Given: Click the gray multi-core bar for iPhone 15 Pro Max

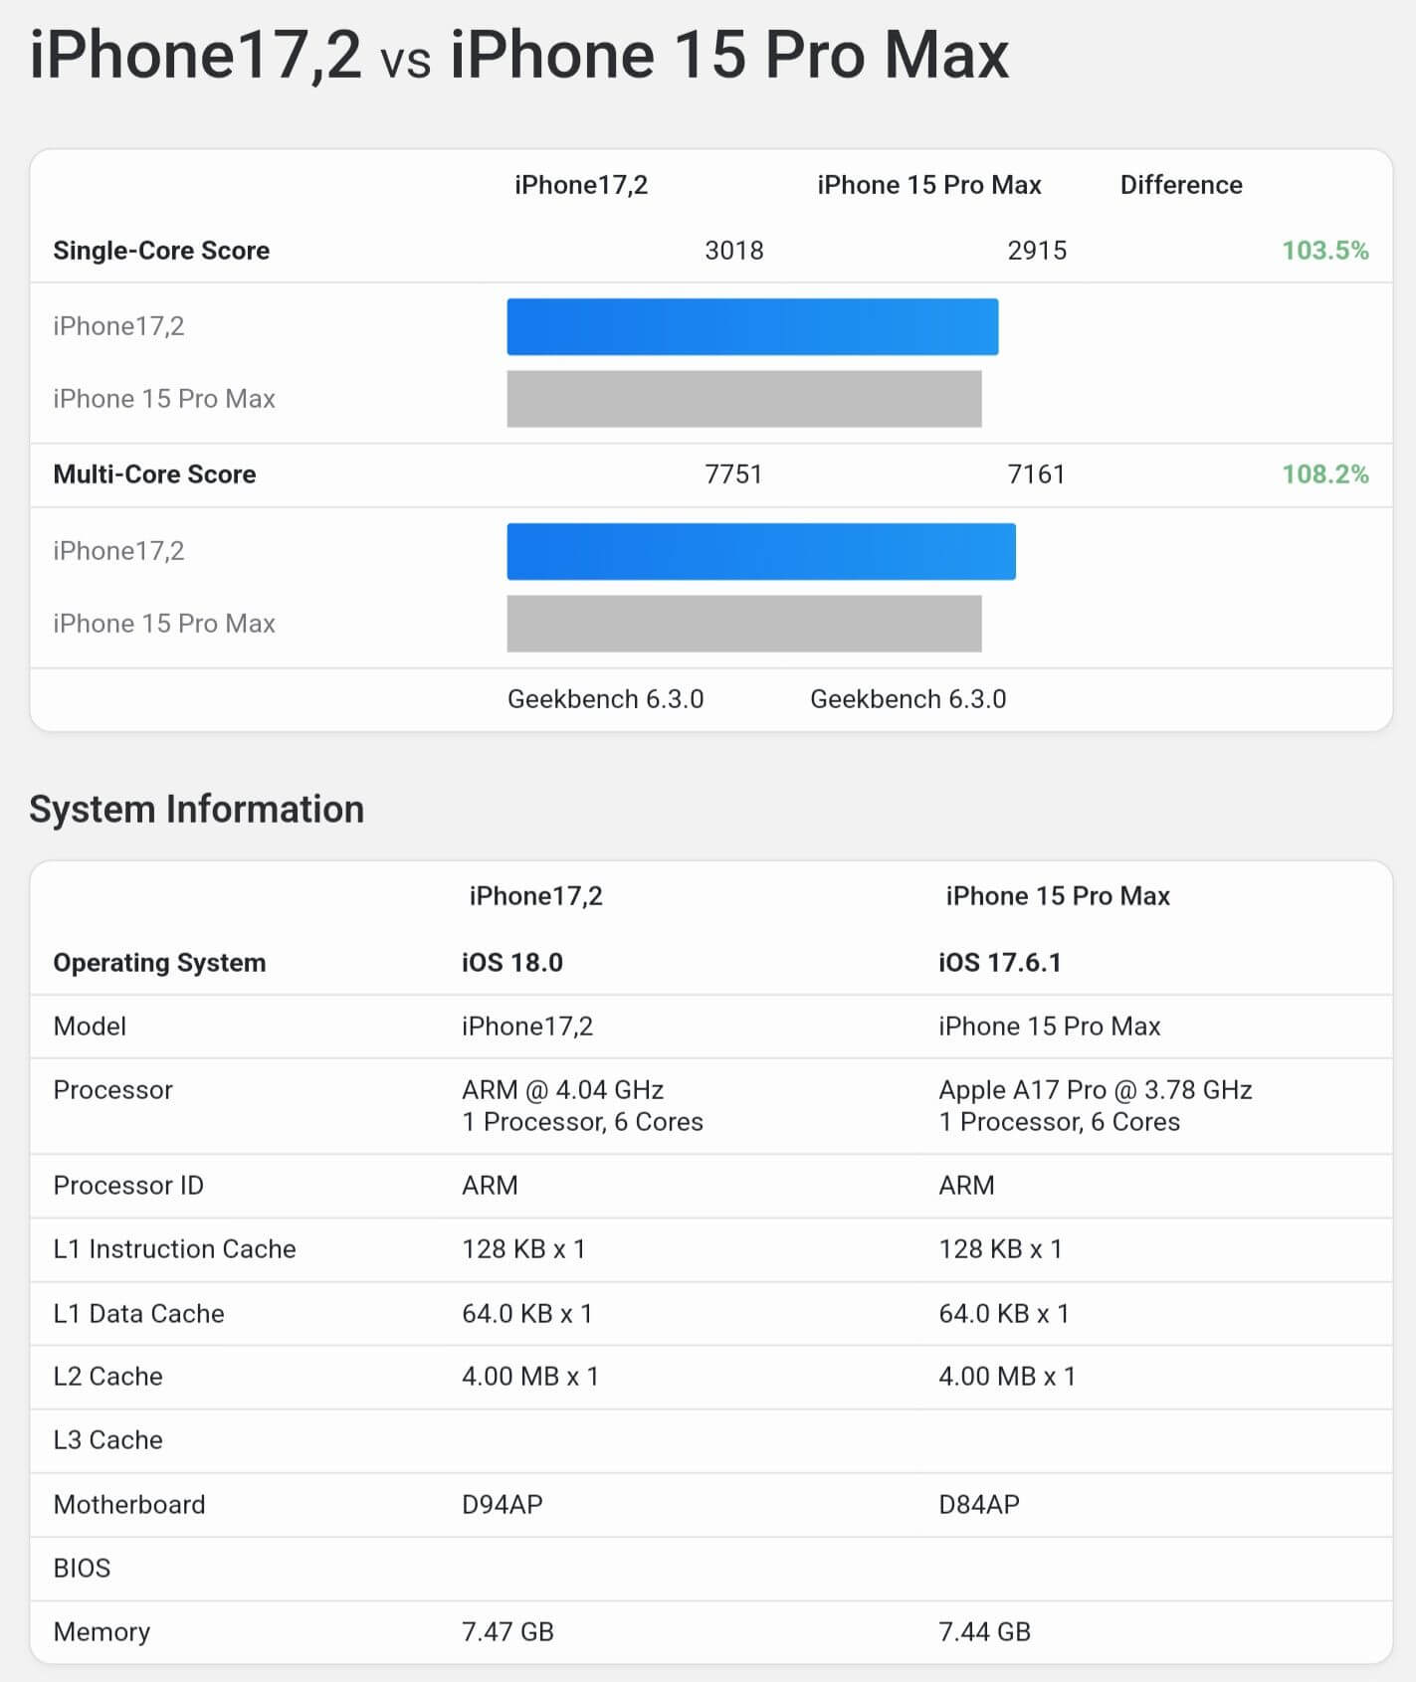Looking at the screenshot, I should [x=744, y=624].
